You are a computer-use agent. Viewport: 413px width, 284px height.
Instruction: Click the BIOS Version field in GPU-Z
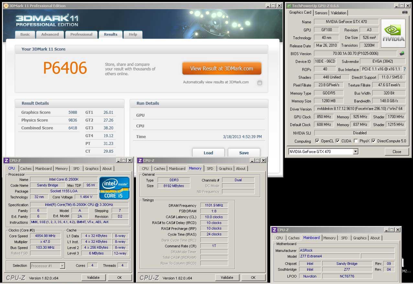tap(355, 53)
